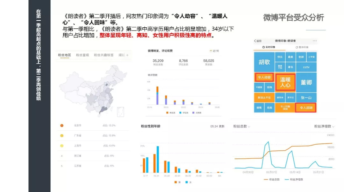The height and width of the screenshot is (192, 344).
Task: Click the 男 orange legend swatch
Action: pyautogui.click(x=176, y=182)
